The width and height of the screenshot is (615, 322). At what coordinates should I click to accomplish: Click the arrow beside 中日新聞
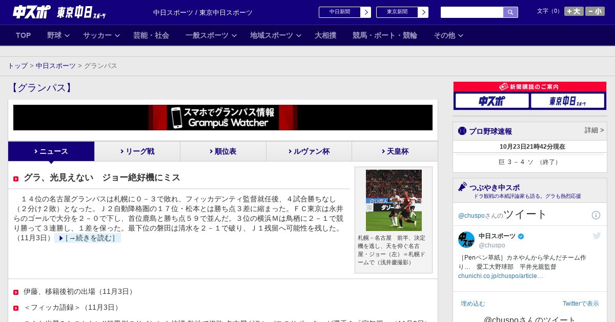click(366, 12)
